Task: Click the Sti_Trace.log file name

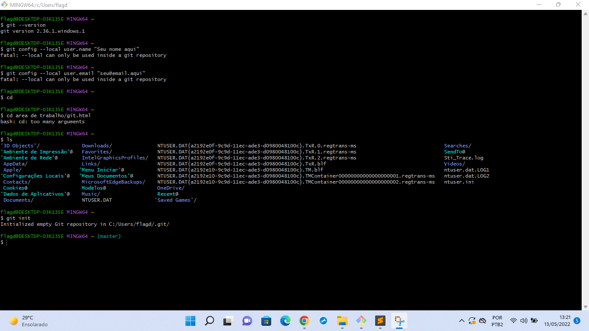Action: (464, 158)
